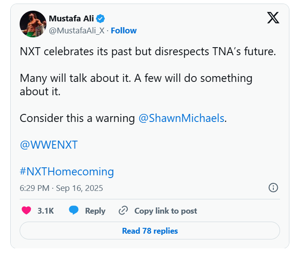This screenshot has width=297, height=255.
Task: Click the copy link chain icon
Action: (x=123, y=210)
